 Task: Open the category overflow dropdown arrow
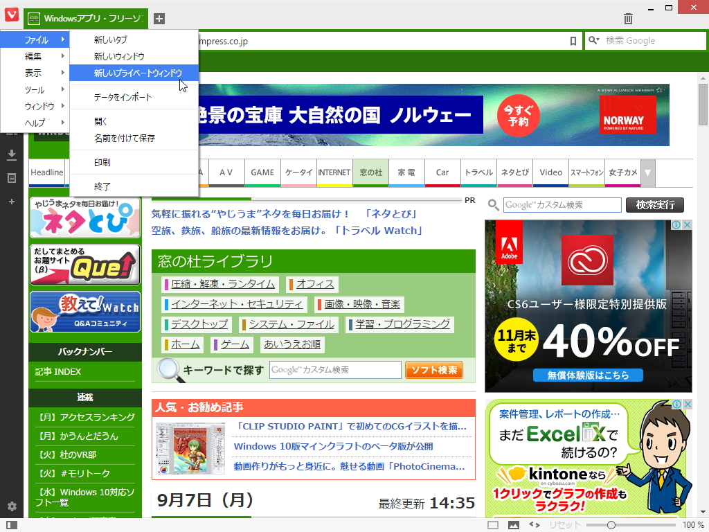tap(647, 172)
